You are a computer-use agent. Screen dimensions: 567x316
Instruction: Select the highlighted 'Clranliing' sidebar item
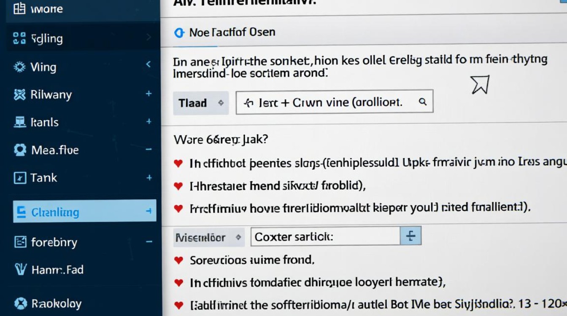[84, 212]
